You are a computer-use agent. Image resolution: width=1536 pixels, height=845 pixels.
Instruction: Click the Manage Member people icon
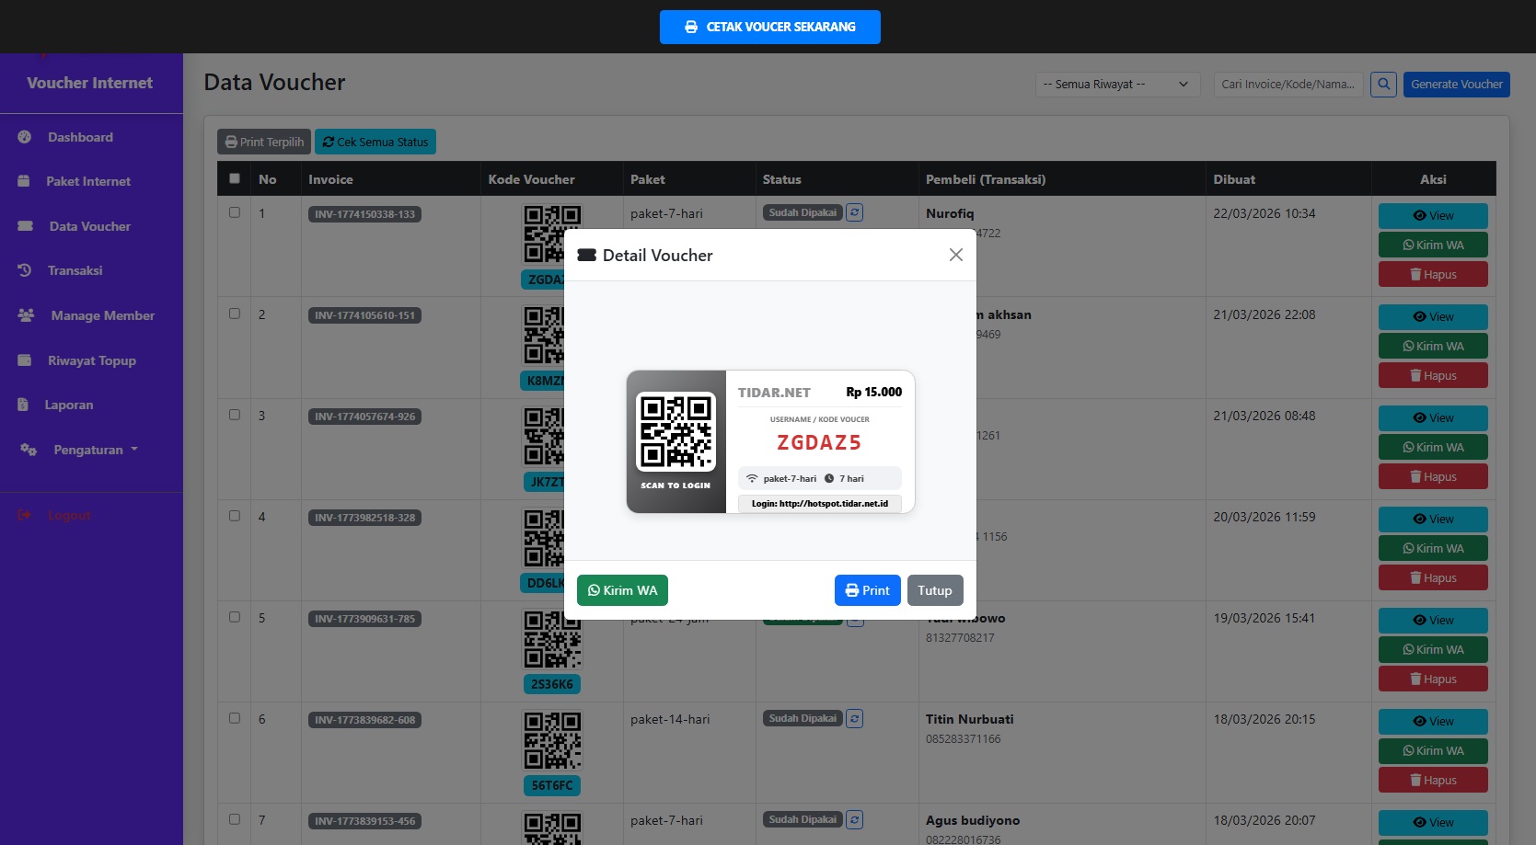tap(26, 315)
